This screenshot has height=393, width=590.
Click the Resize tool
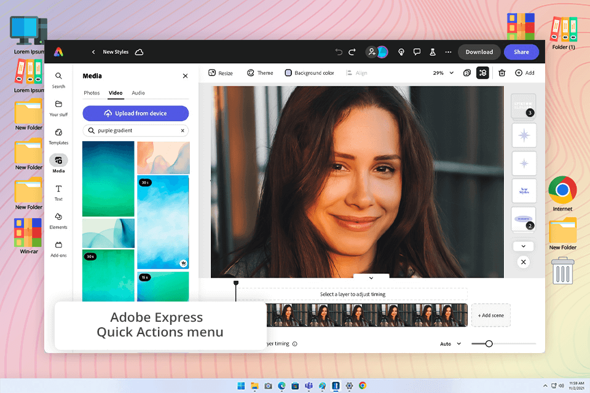[221, 73]
